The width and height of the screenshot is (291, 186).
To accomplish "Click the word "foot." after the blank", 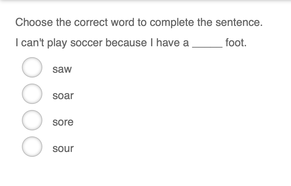I will click(x=236, y=42).
